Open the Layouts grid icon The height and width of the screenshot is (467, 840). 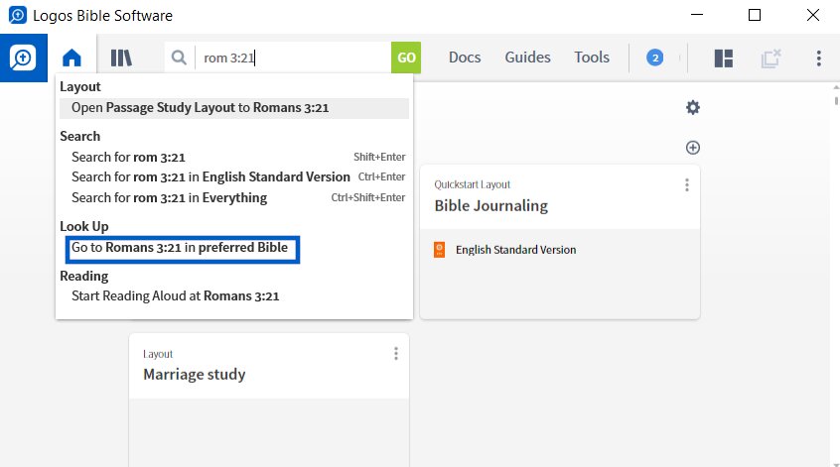coord(724,58)
